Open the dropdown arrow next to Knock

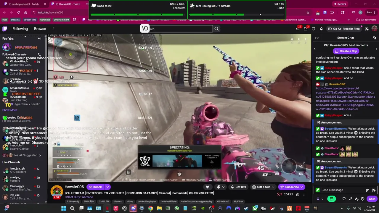tap(107, 187)
